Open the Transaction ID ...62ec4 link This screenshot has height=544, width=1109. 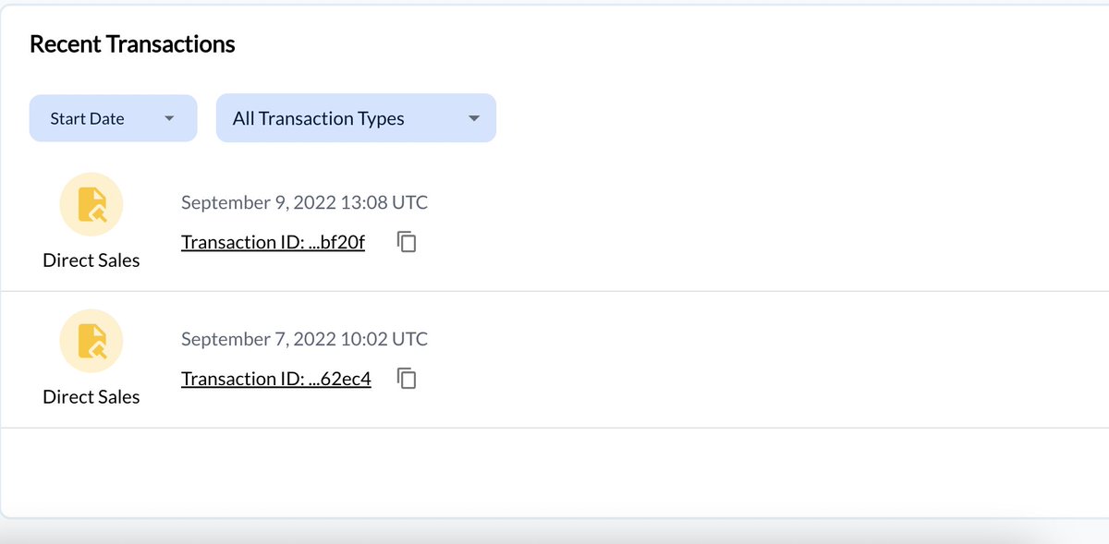click(x=275, y=379)
